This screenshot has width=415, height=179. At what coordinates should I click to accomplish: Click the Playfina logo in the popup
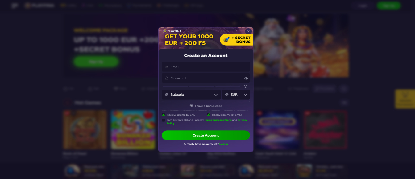coord(172,31)
